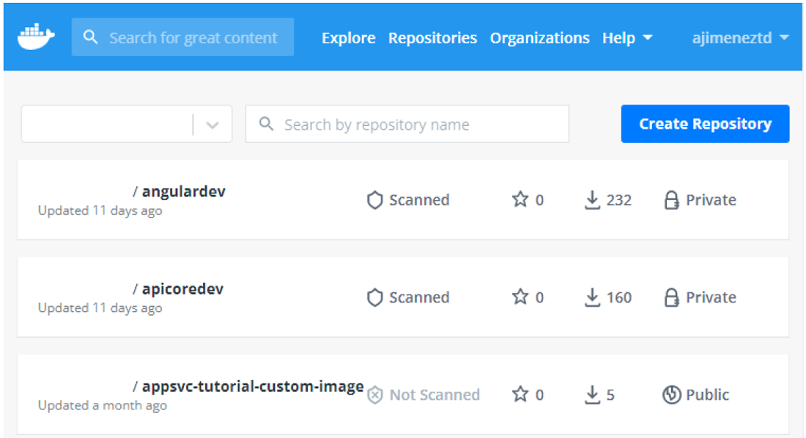This screenshot has width=806, height=438.
Task: Click the Public globe icon
Action: coord(671,395)
